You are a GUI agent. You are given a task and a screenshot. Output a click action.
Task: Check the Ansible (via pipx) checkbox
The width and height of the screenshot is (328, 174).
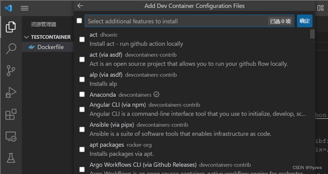(82, 130)
